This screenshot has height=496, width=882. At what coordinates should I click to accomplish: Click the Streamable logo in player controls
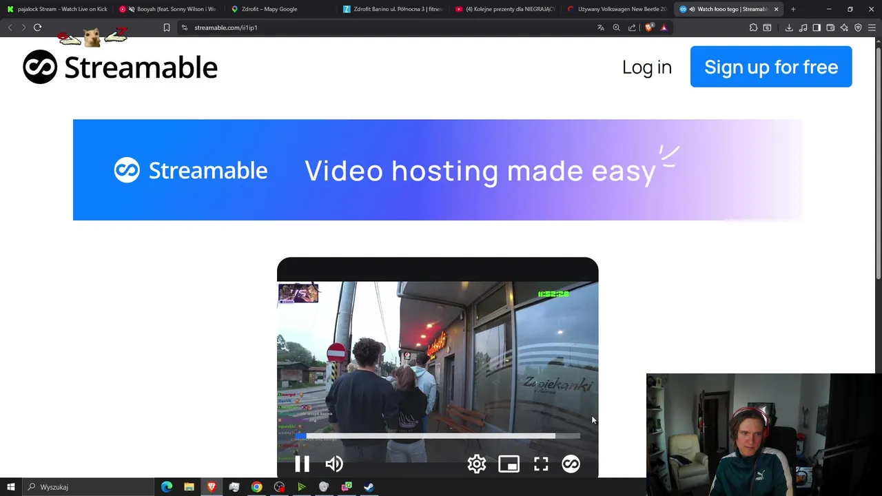[571, 464]
